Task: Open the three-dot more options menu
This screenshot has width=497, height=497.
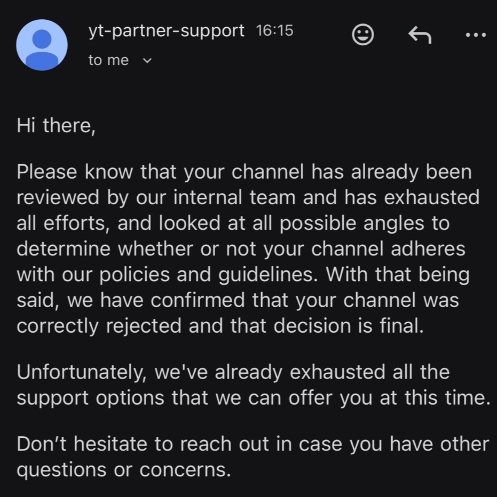Action: tap(476, 35)
